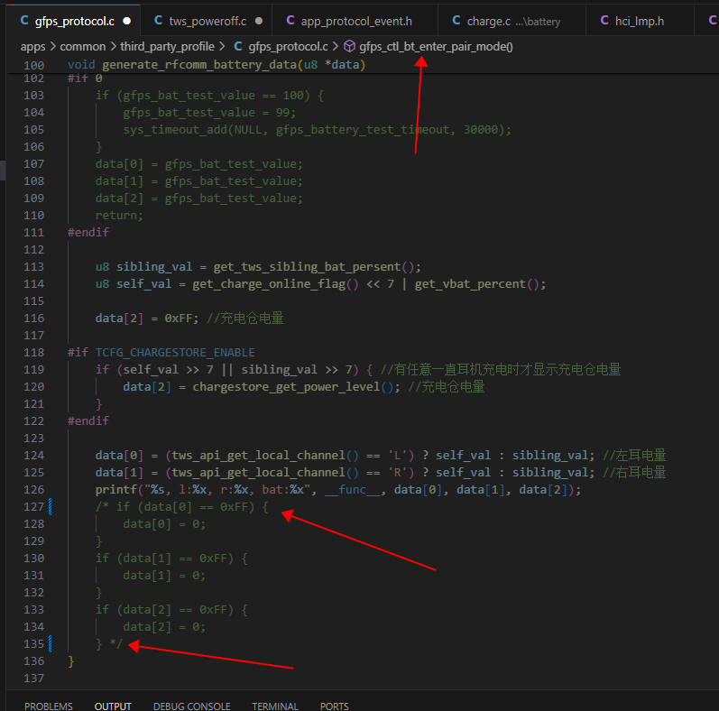
Task: Open the PROBLEMS panel tab
Action: pyautogui.click(x=49, y=706)
